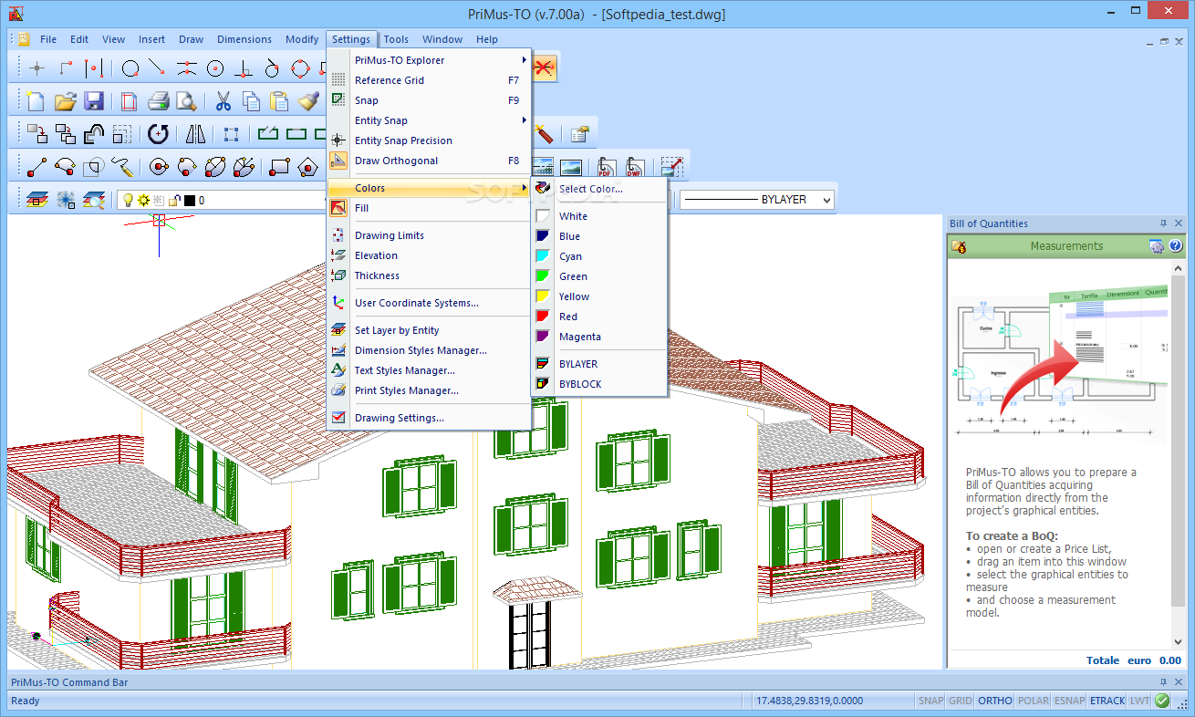Toggle LWT in the status bar

pyautogui.click(x=1139, y=701)
